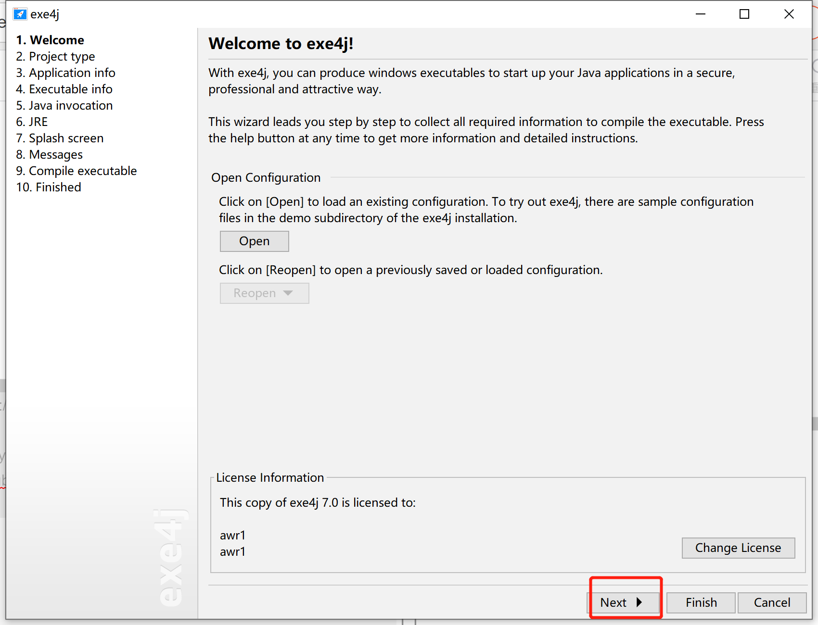
Task: Minimize the exe4j window
Action: click(x=701, y=14)
